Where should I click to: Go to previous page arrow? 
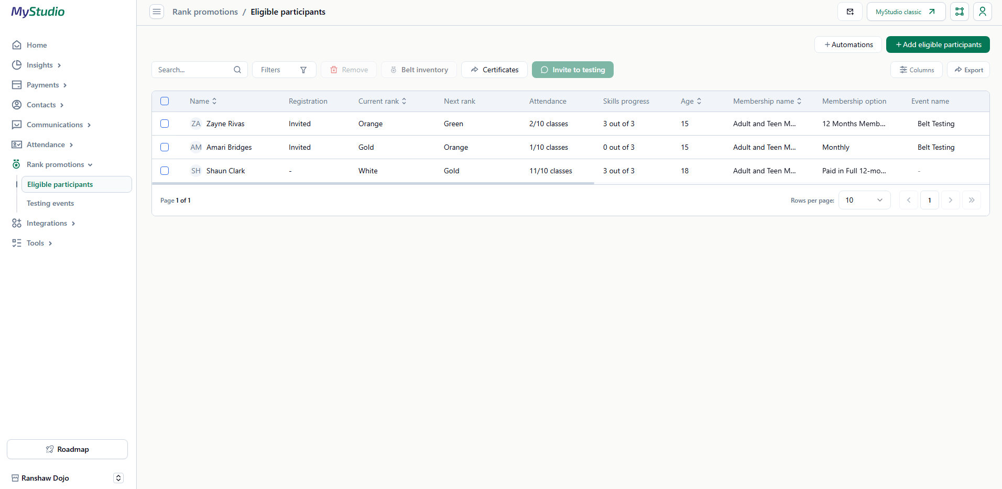click(909, 200)
